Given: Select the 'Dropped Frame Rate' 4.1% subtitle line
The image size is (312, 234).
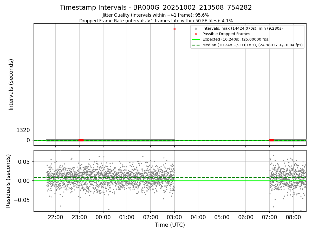Looking at the screenshot, I should point(156,21).
